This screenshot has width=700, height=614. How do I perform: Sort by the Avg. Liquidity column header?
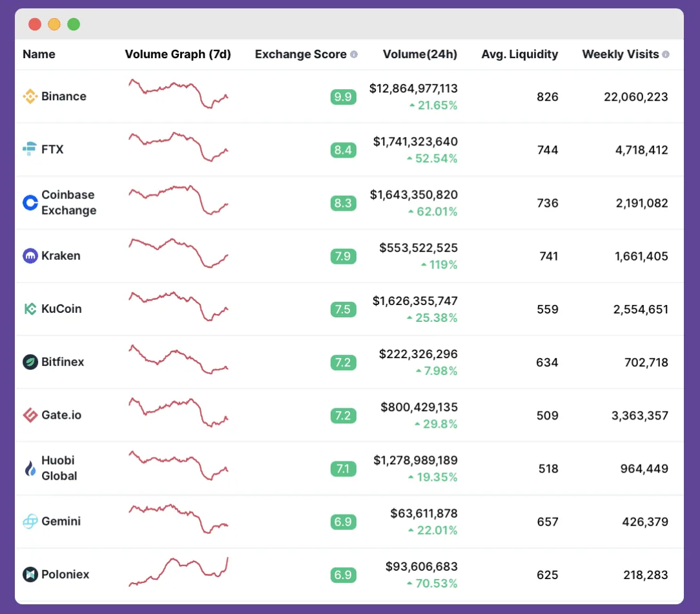520,54
